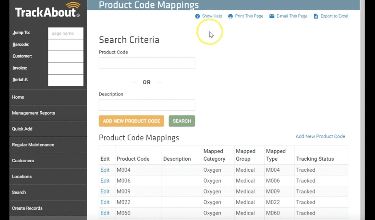The height and width of the screenshot is (220, 375).
Task: Click the envelope icon for E-mail This Page
Action: (x=272, y=16)
